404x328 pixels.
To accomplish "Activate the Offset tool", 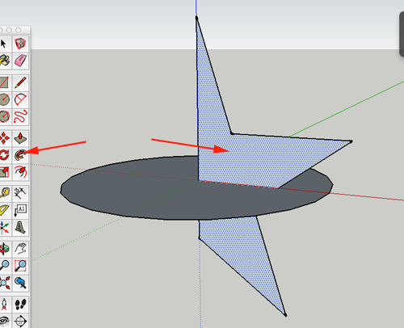I will click(x=20, y=172).
